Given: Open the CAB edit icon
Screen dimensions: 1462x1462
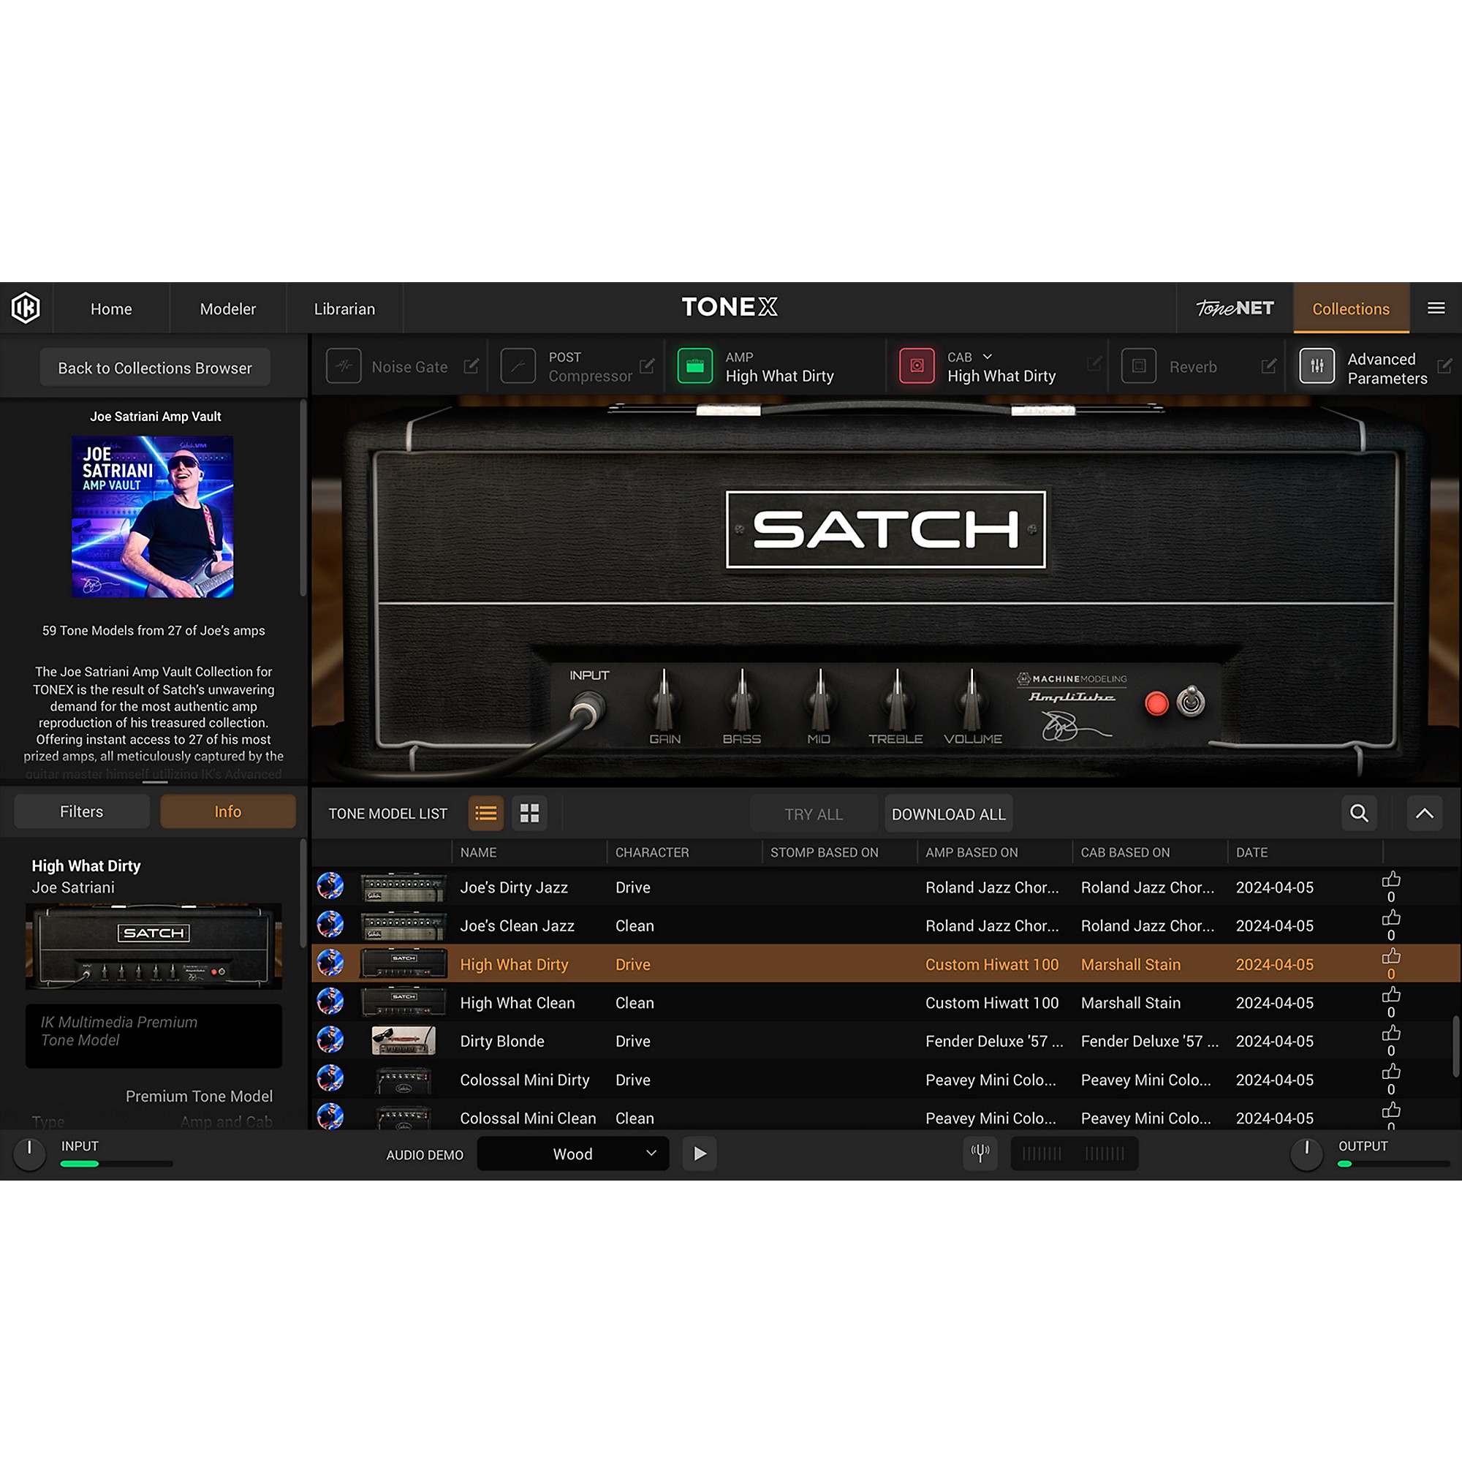Looking at the screenshot, I should point(1094,364).
